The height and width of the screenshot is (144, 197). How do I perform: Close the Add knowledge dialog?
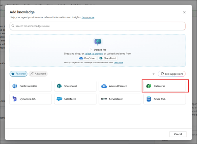184,12
